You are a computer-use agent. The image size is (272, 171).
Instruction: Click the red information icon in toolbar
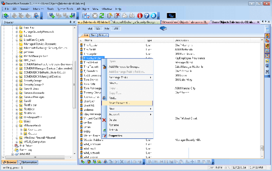(140, 16)
